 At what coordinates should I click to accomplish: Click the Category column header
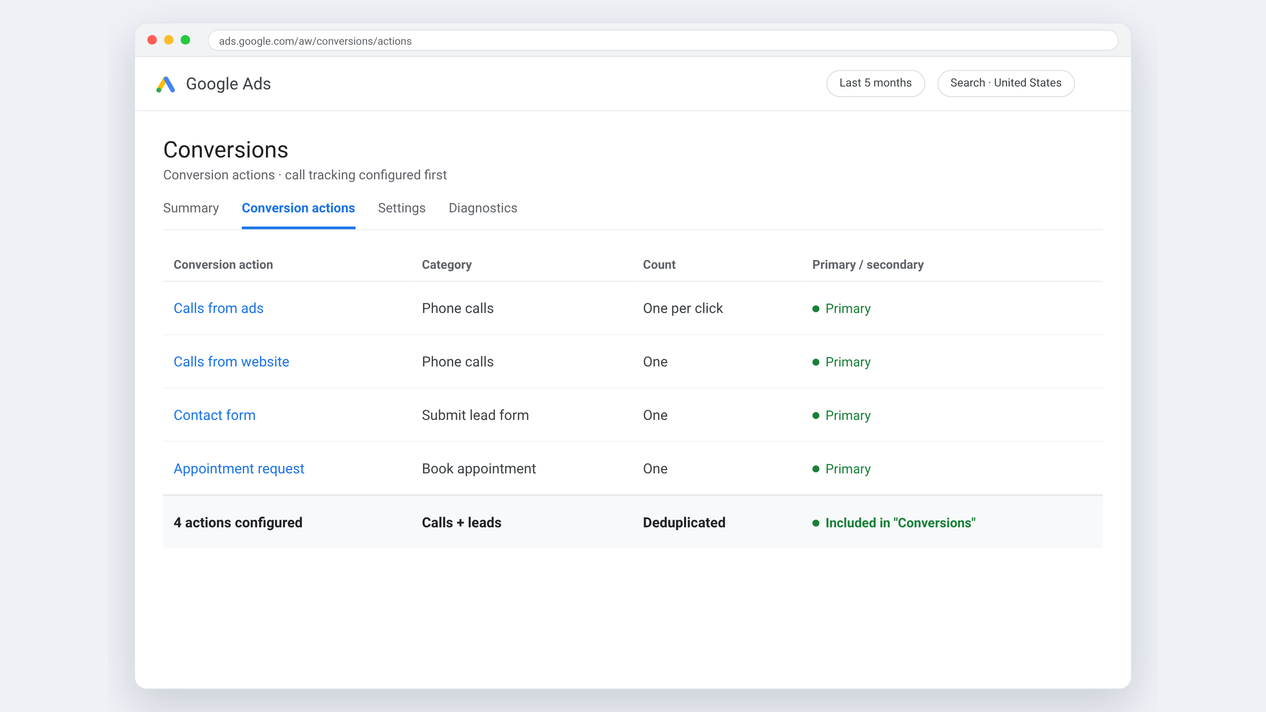446,264
